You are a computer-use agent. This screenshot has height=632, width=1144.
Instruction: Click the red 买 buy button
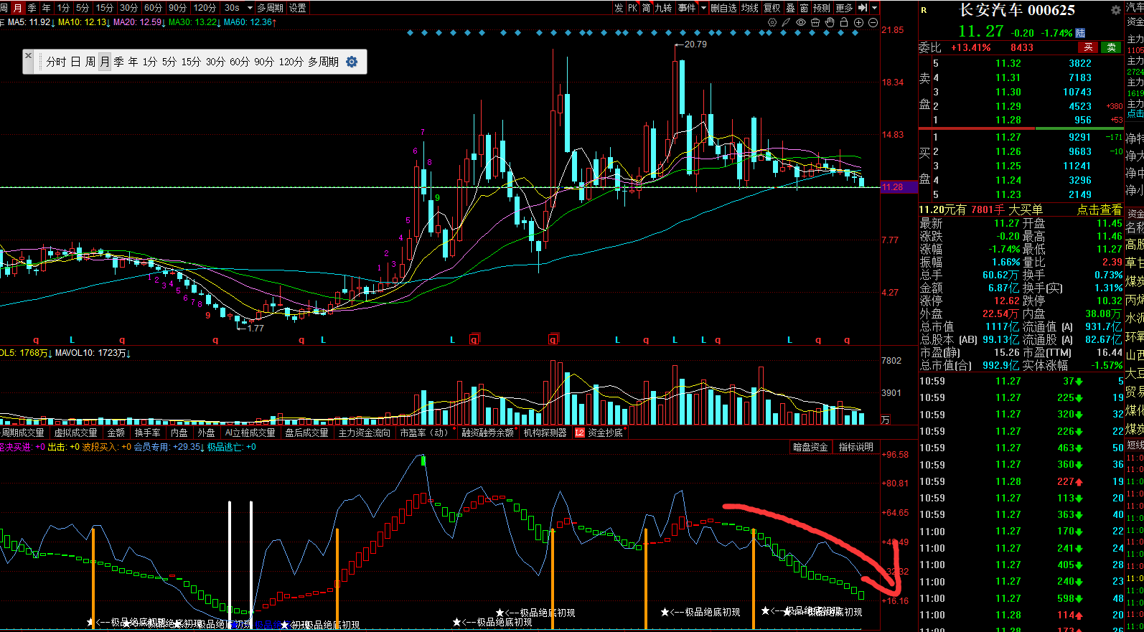(1088, 47)
